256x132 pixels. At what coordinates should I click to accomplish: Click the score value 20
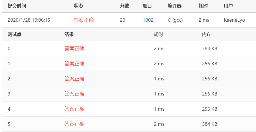[x=122, y=20]
